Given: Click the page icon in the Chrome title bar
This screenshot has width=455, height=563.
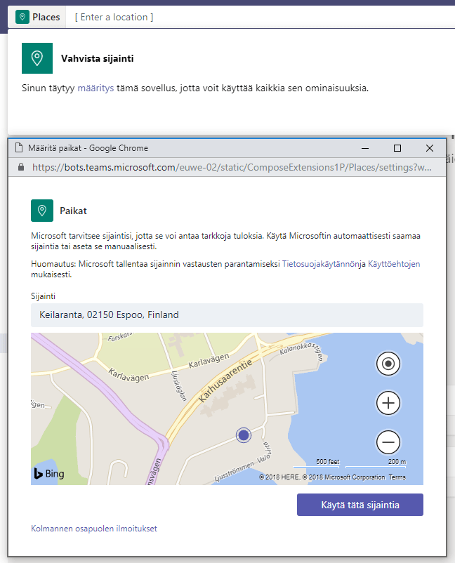Looking at the screenshot, I should pos(19,148).
